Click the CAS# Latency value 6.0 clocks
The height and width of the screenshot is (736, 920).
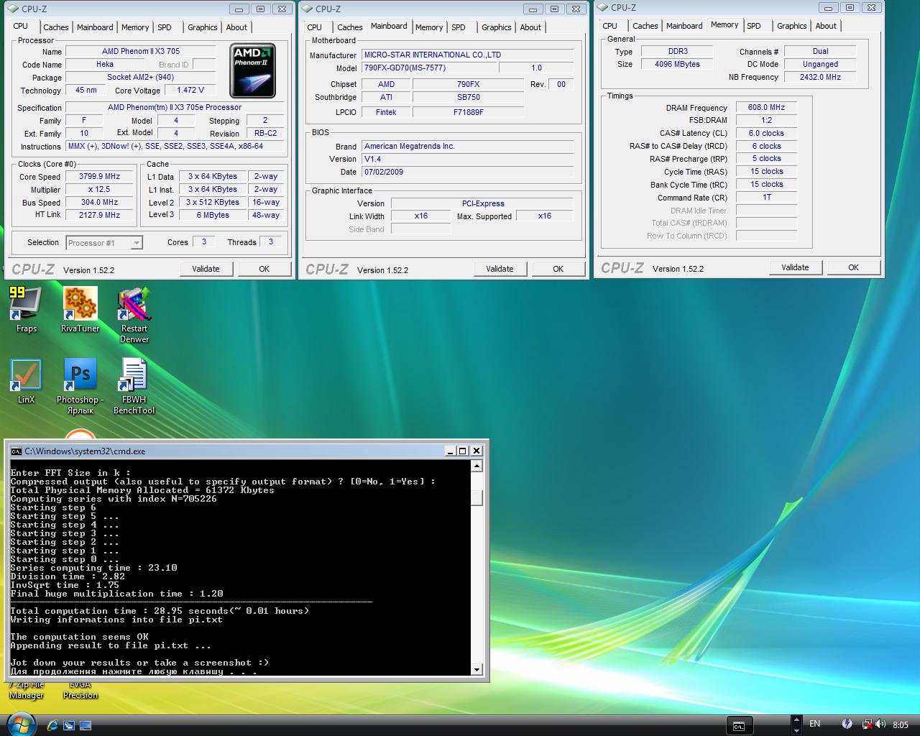766,133
